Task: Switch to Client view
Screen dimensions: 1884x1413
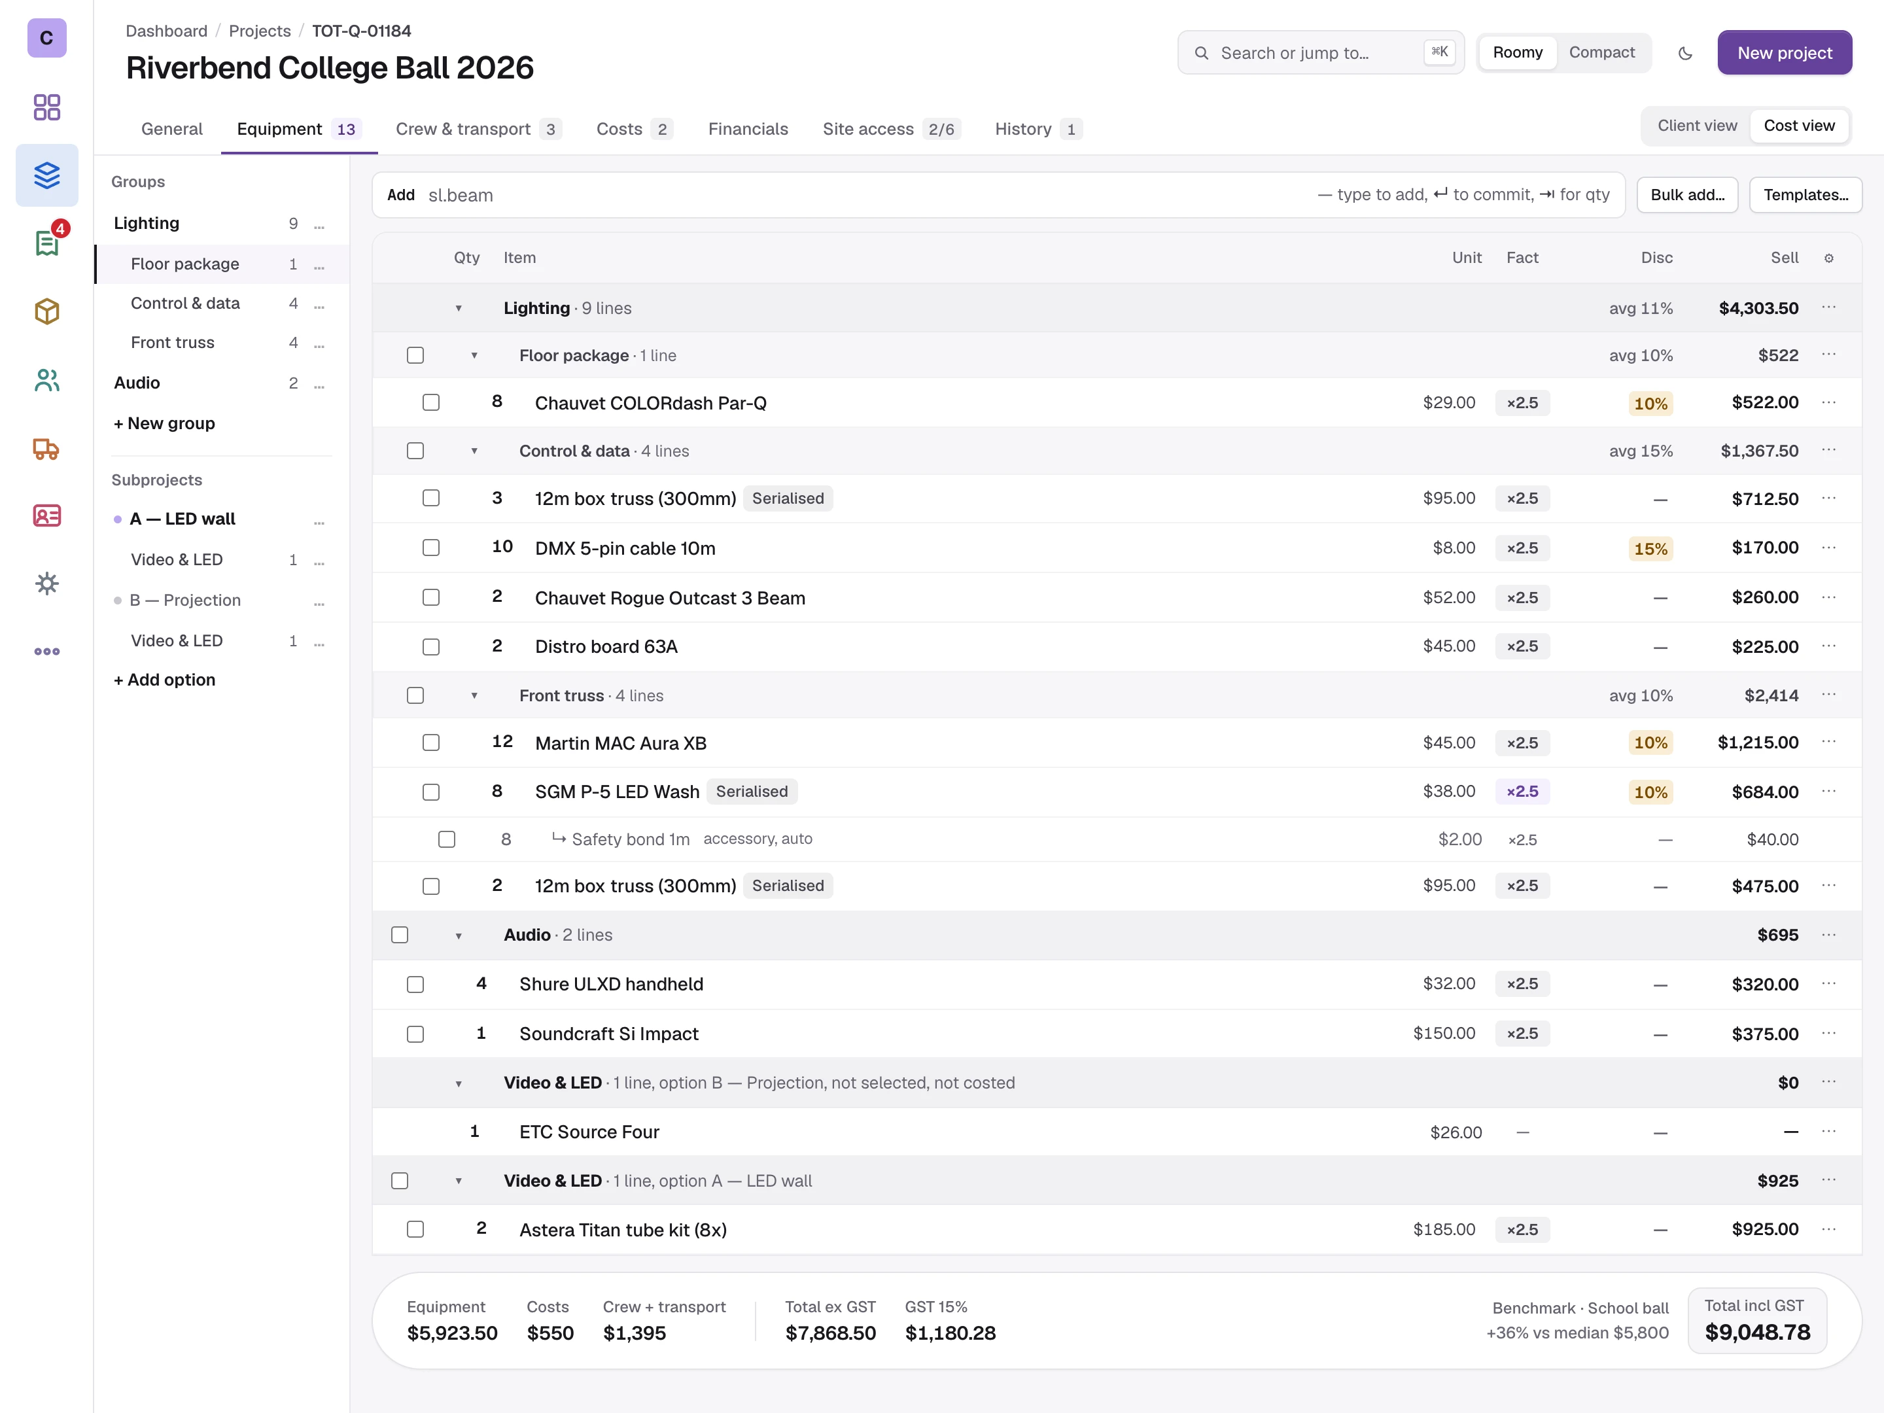Action: click(1697, 126)
